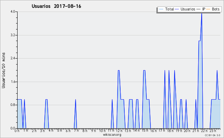Viewport: 224px width, 138px height.
Task: Click the 23 h axis label
Action: coord(213,131)
